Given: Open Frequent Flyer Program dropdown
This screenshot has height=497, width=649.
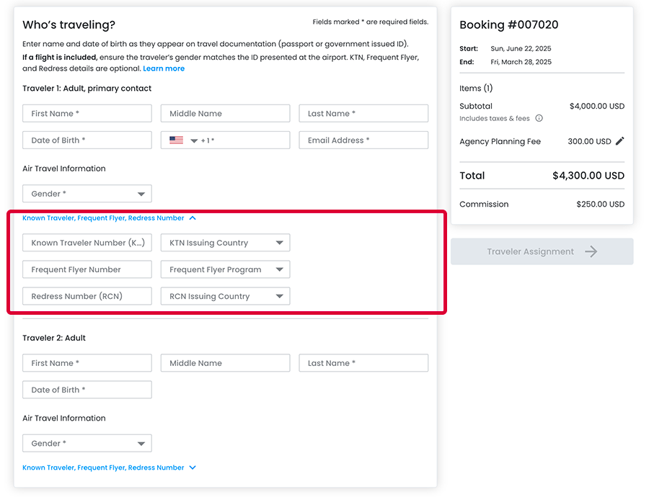Looking at the screenshot, I should 225,269.
